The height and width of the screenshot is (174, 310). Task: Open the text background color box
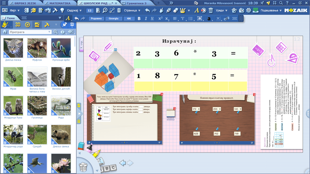pyautogui.click(x=200, y=18)
